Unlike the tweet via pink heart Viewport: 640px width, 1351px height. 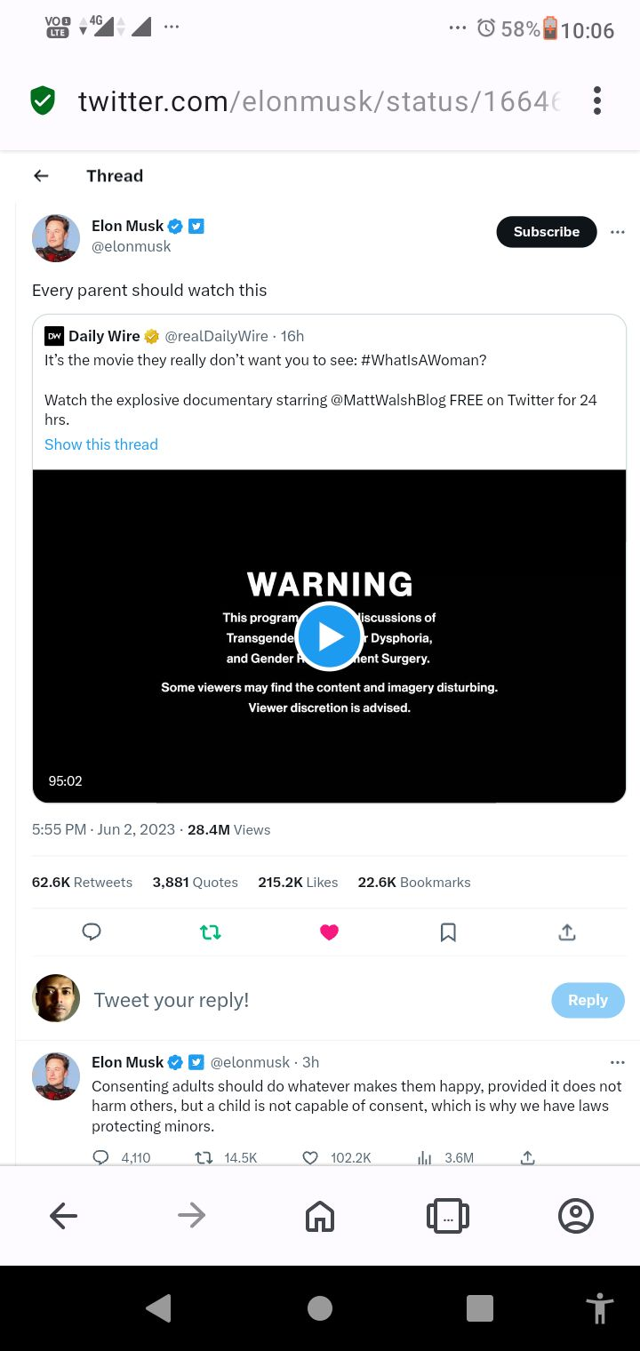click(x=330, y=931)
